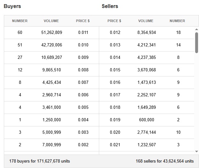199x168 pixels.
Task: Select seller volume 8,354,934
Action: [x=147, y=33]
